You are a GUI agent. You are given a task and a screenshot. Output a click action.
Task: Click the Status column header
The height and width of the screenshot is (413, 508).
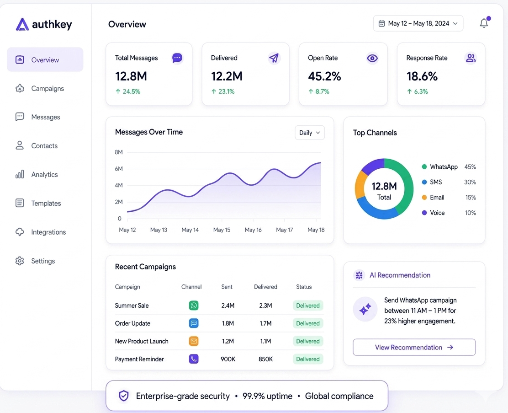pos(304,287)
